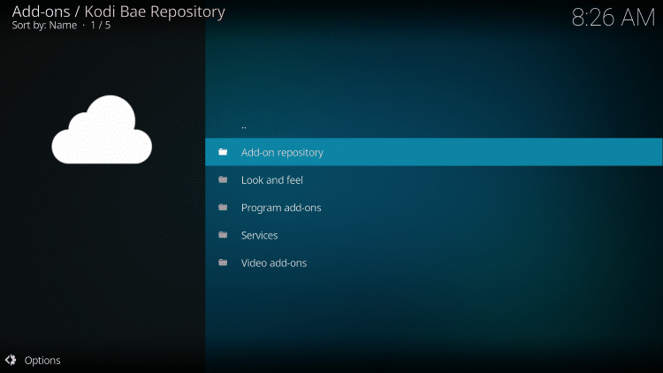This screenshot has height=373, width=663.
Task: Click the folder icon next to Look and feel
Action: click(223, 179)
